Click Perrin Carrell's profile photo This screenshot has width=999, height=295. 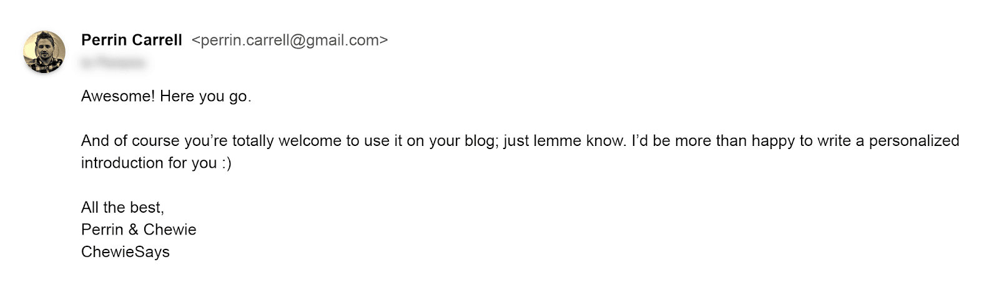pyautogui.click(x=44, y=52)
